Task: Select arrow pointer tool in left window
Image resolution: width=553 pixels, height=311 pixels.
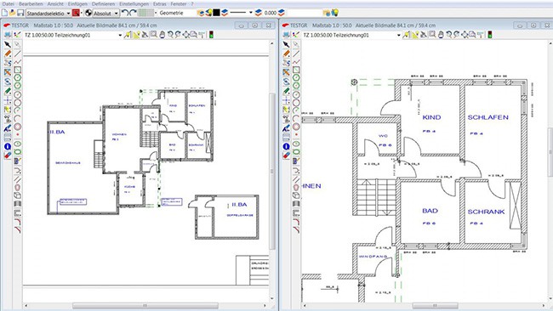Action: 8,45
